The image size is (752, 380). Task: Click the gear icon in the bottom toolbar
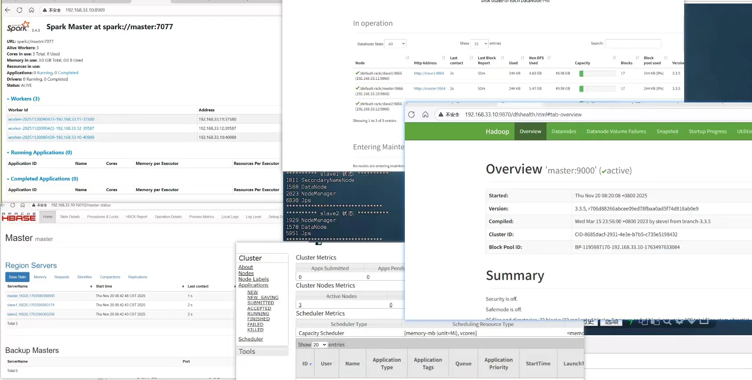[x=679, y=321]
